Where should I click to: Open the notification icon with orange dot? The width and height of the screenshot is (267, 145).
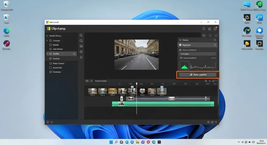pos(215,29)
